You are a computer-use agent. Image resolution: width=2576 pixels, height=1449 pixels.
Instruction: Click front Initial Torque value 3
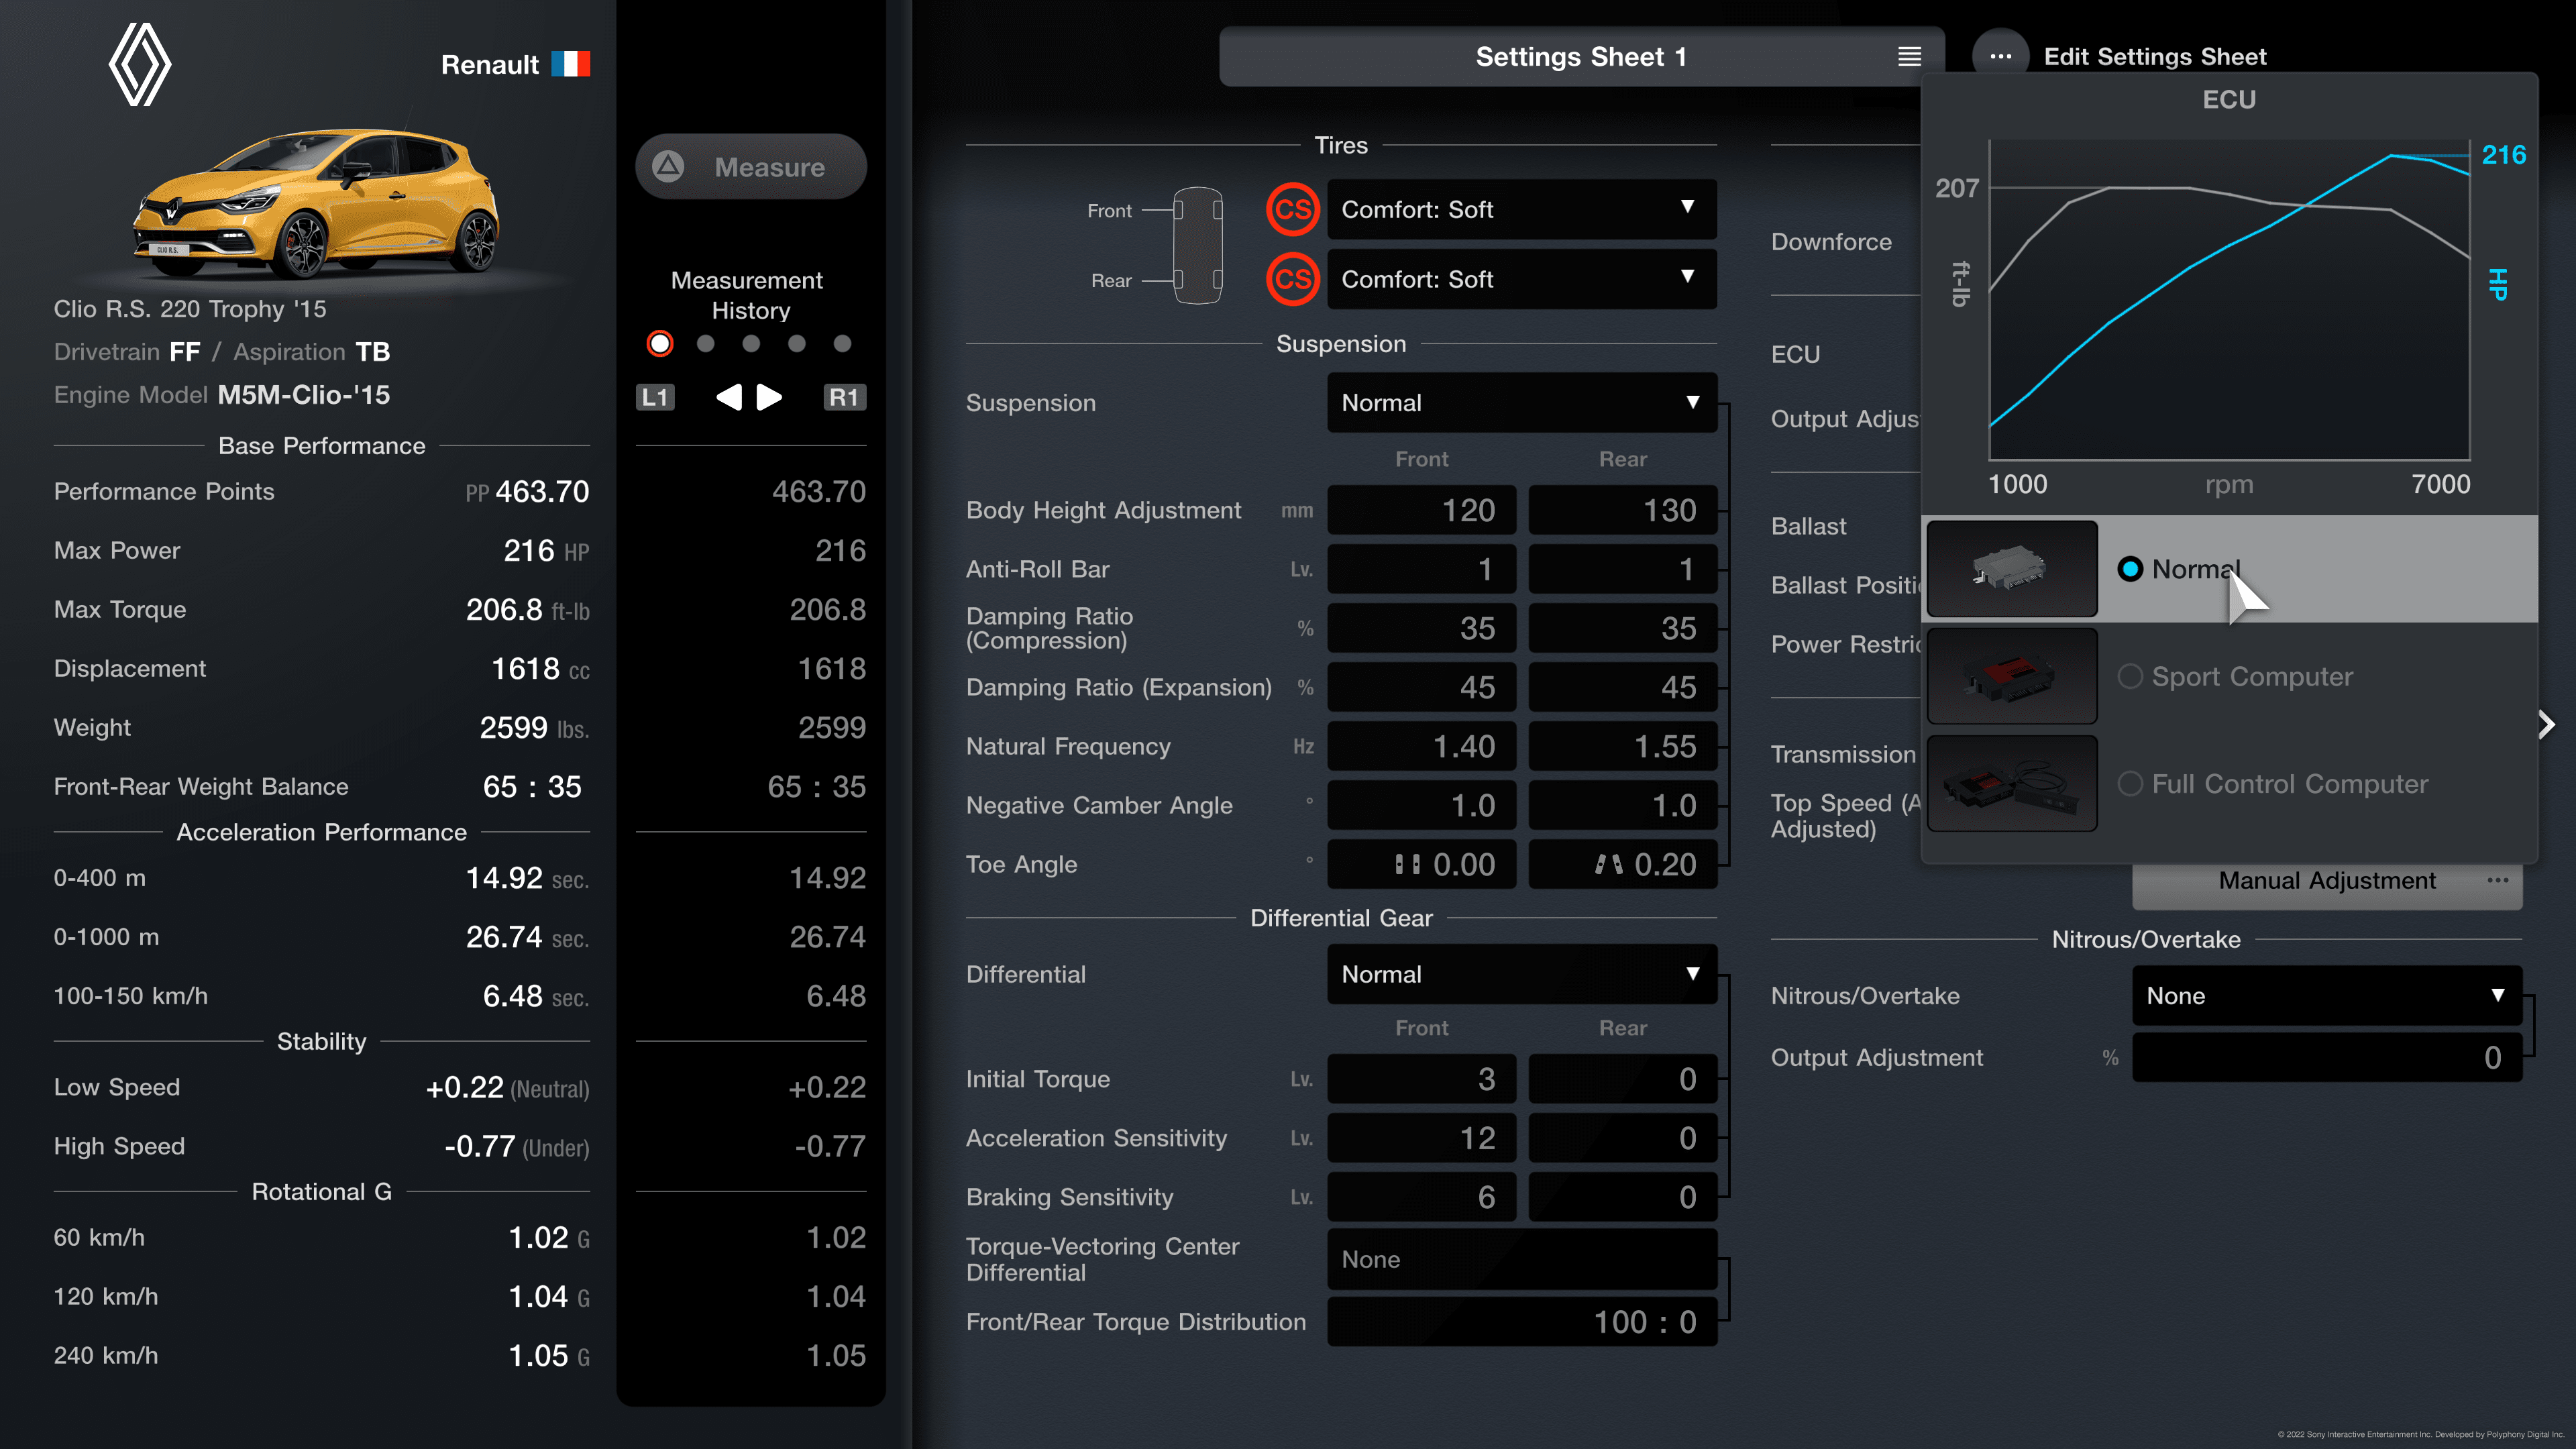click(x=1421, y=1079)
